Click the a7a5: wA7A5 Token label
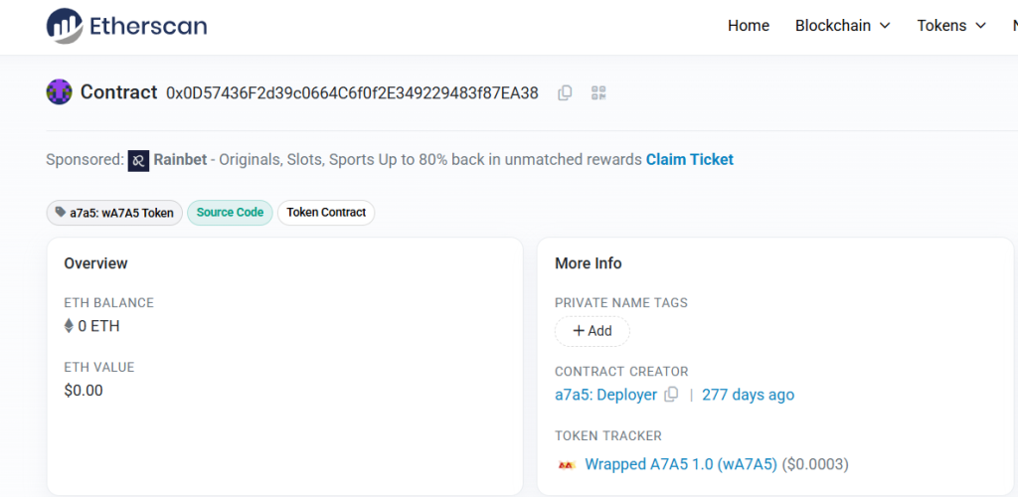1018x497 pixels. point(114,213)
